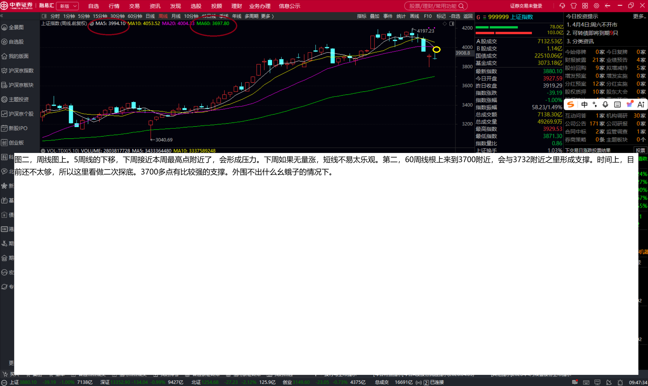Click the microphone icon on input toolbar
Viewport: 648px width, 386px height.
click(x=605, y=105)
